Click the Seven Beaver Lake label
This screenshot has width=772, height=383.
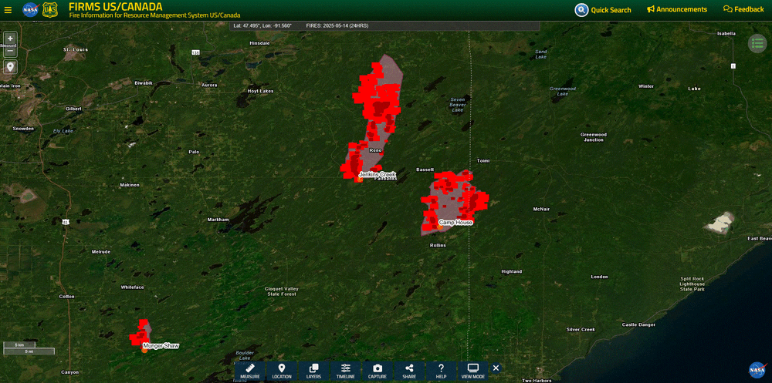(457, 105)
